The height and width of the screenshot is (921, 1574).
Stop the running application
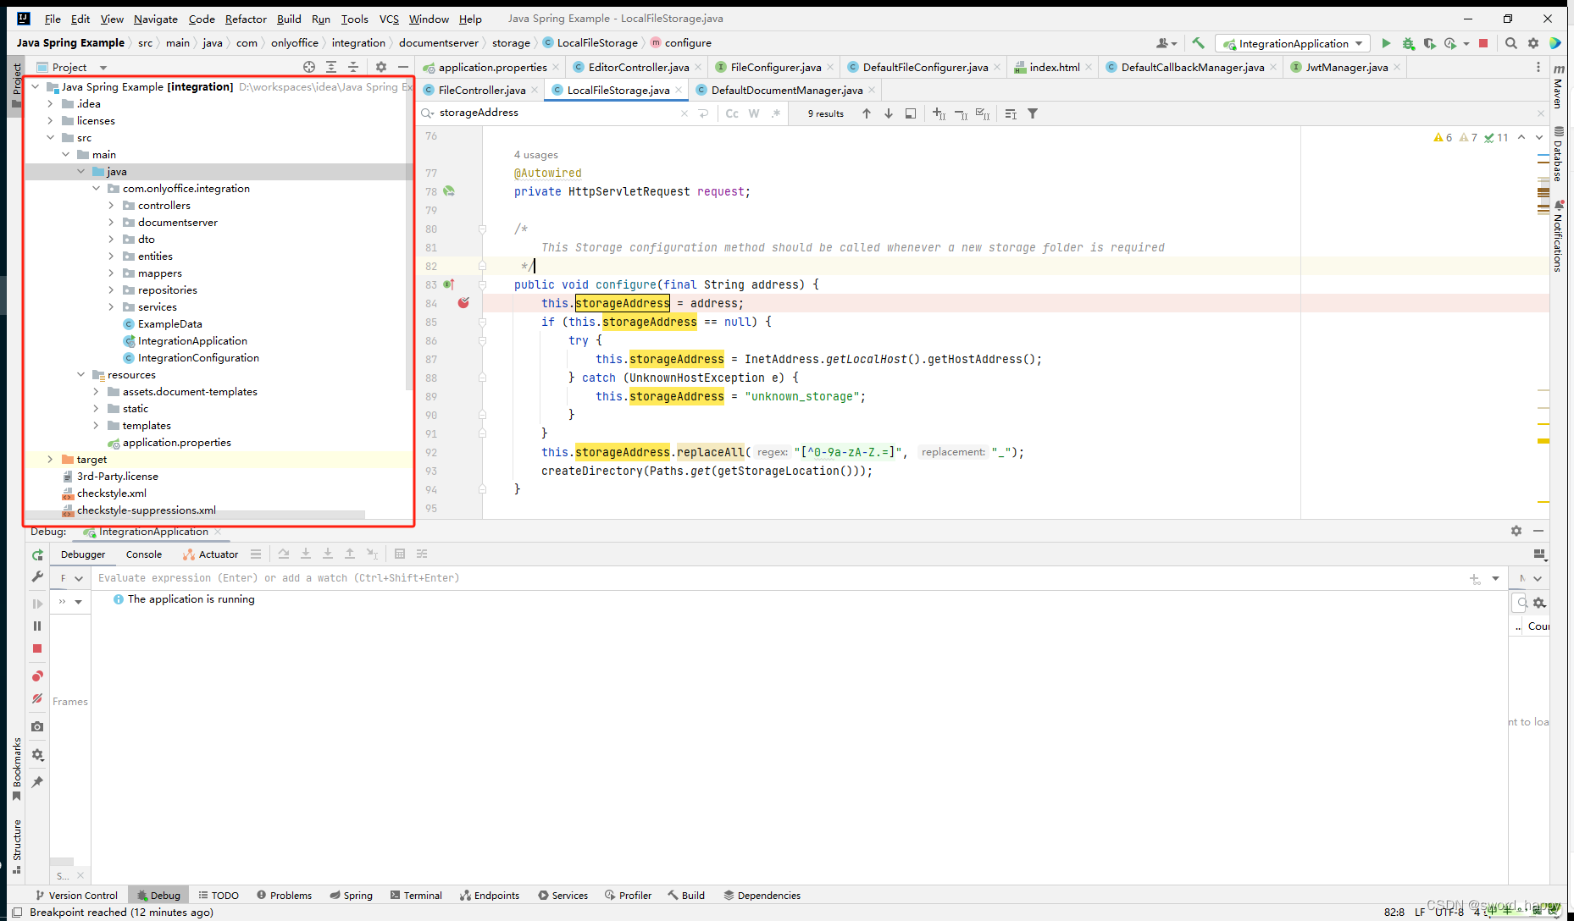[1484, 42]
